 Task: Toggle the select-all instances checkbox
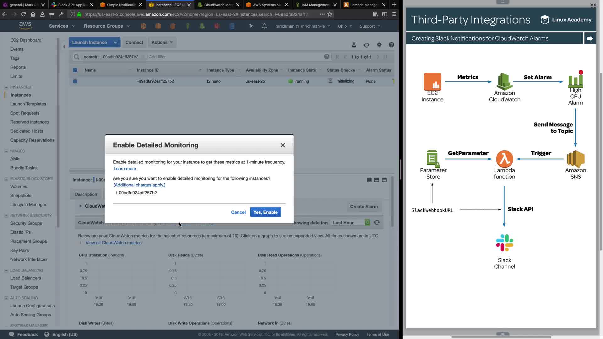(x=75, y=70)
